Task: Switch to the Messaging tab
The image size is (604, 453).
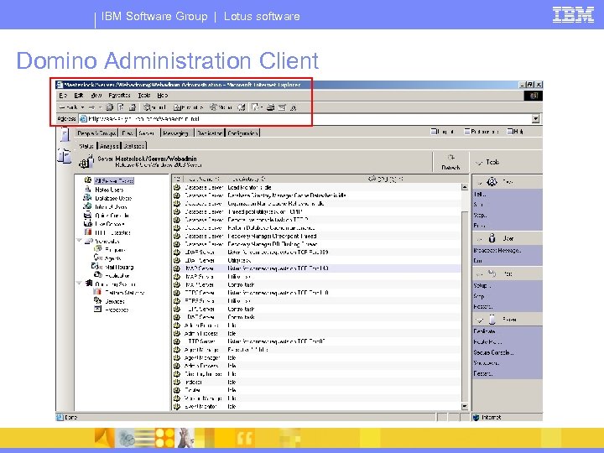Action: point(175,133)
